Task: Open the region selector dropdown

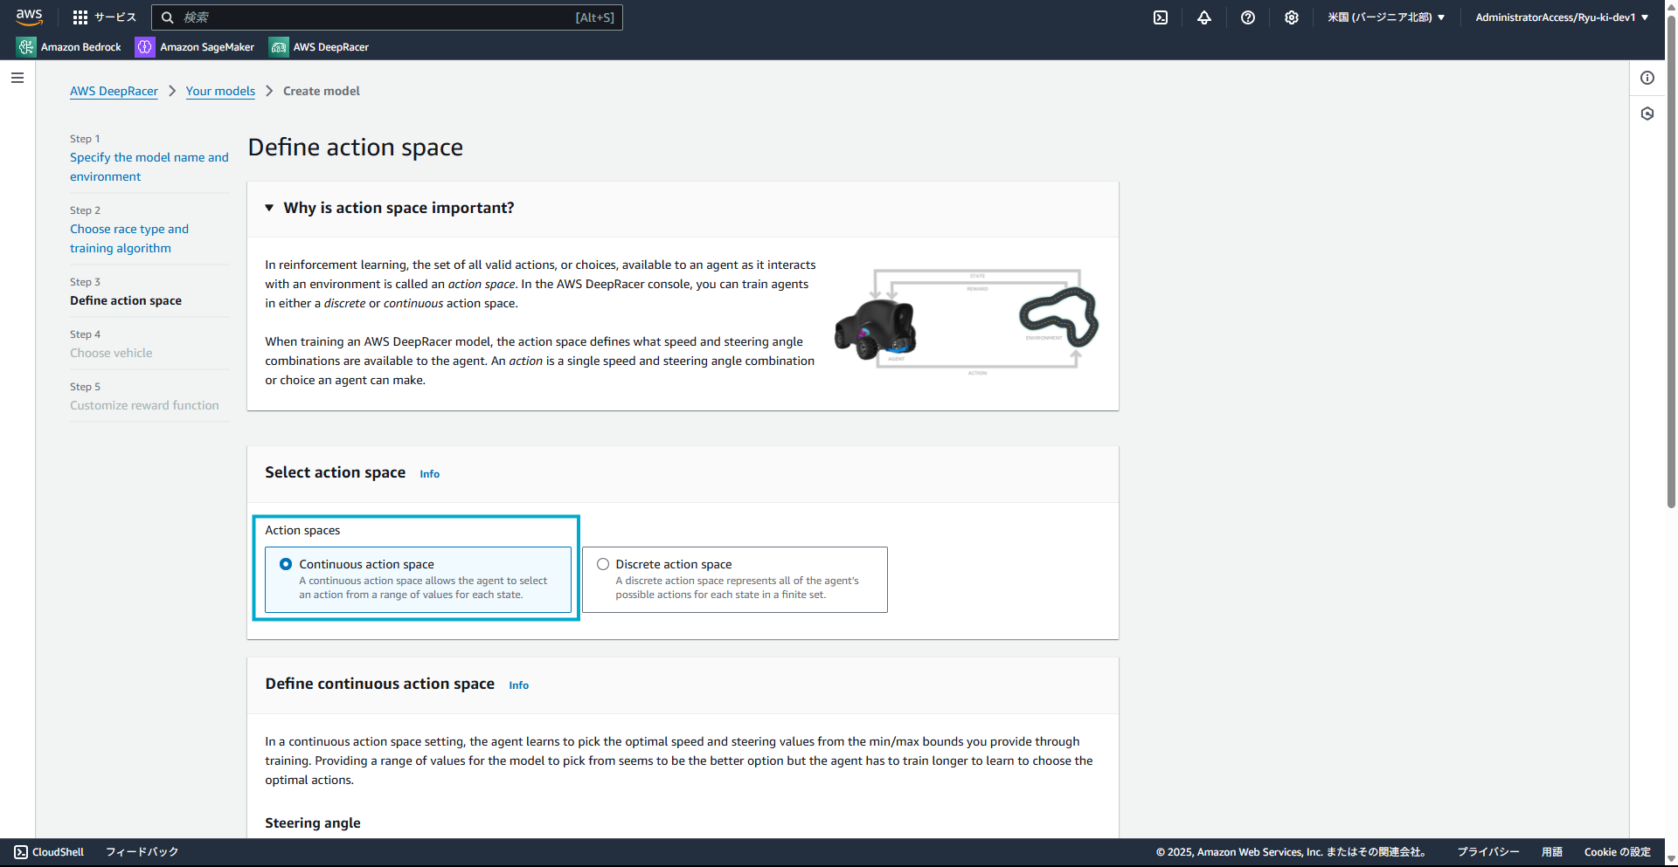Action: 1386,17
